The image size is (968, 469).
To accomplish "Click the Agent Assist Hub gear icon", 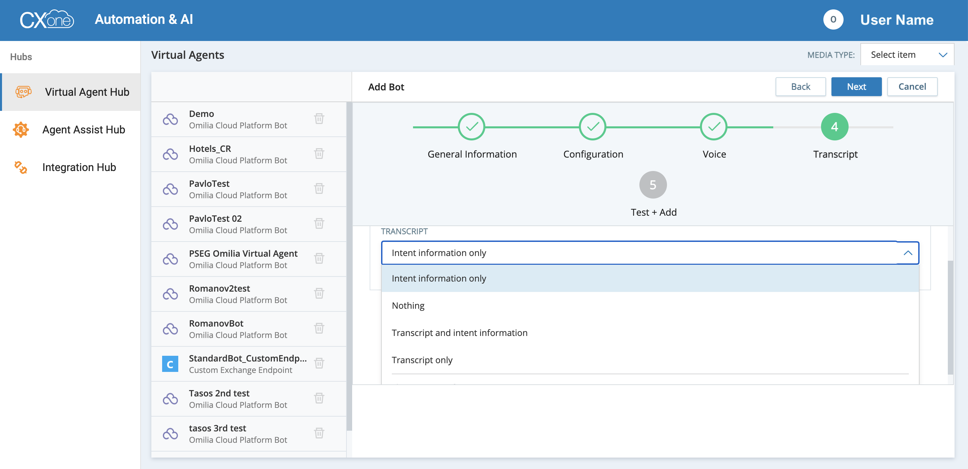I will point(21,130).
